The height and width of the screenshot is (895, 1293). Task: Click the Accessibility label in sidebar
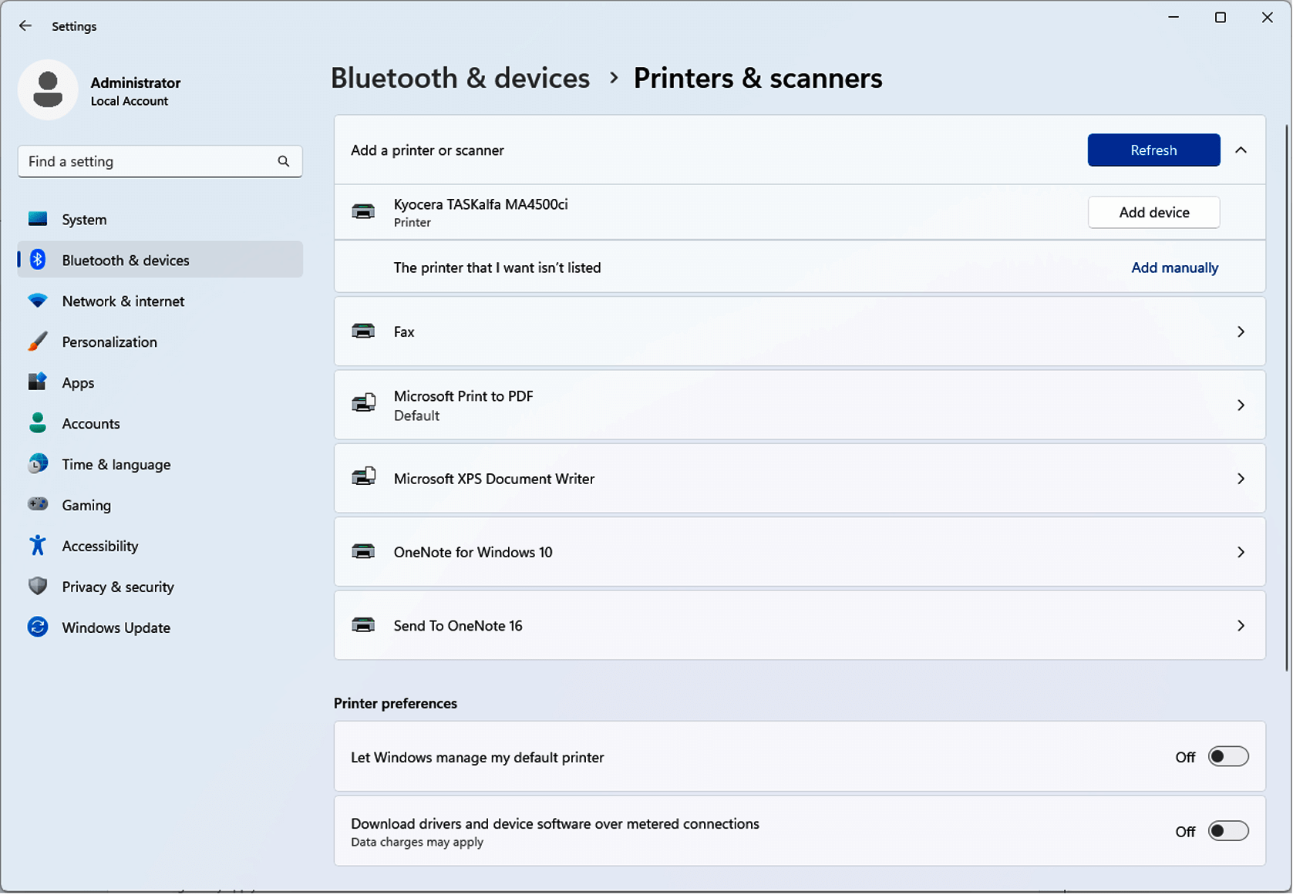(x=100, y=546)
